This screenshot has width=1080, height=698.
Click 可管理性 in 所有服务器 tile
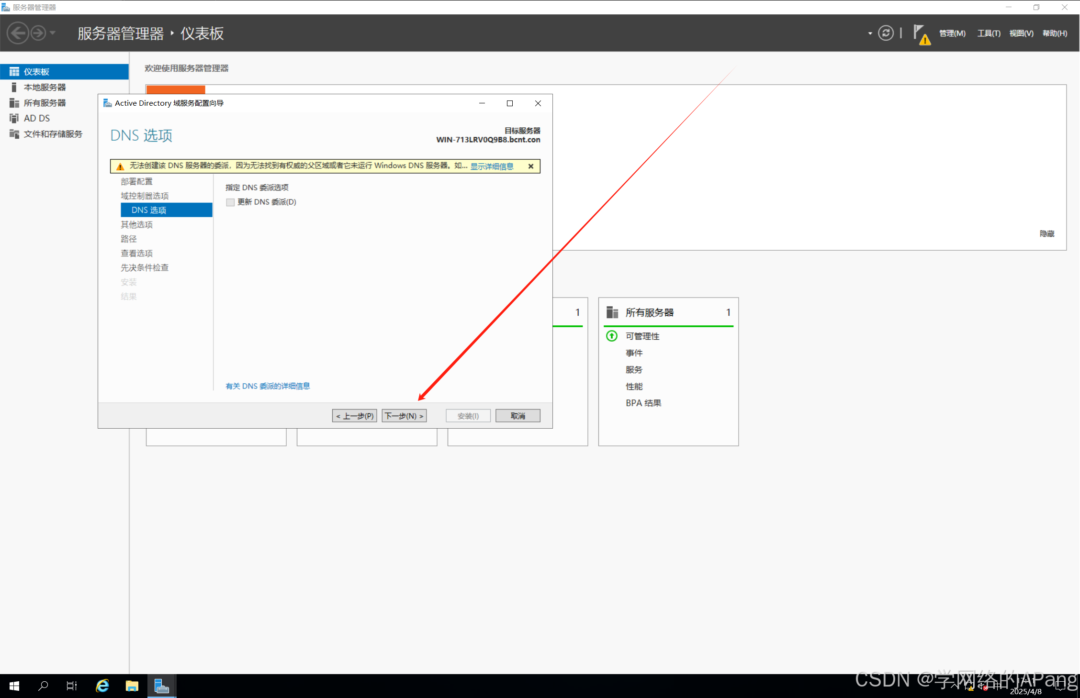642,336
